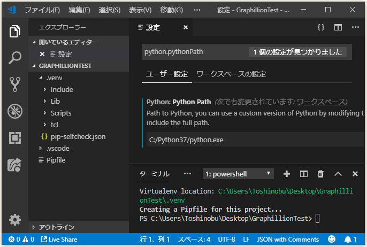Open the Debug view with bug icon
This screenshot has width=367, height=247.
(15, 111)
